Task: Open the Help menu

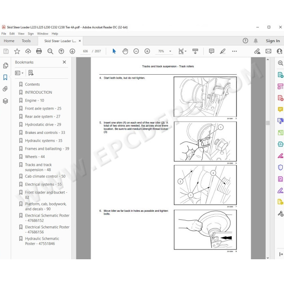Action: (55, 34)
